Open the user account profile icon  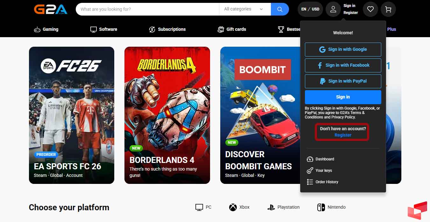coord(333,9)
